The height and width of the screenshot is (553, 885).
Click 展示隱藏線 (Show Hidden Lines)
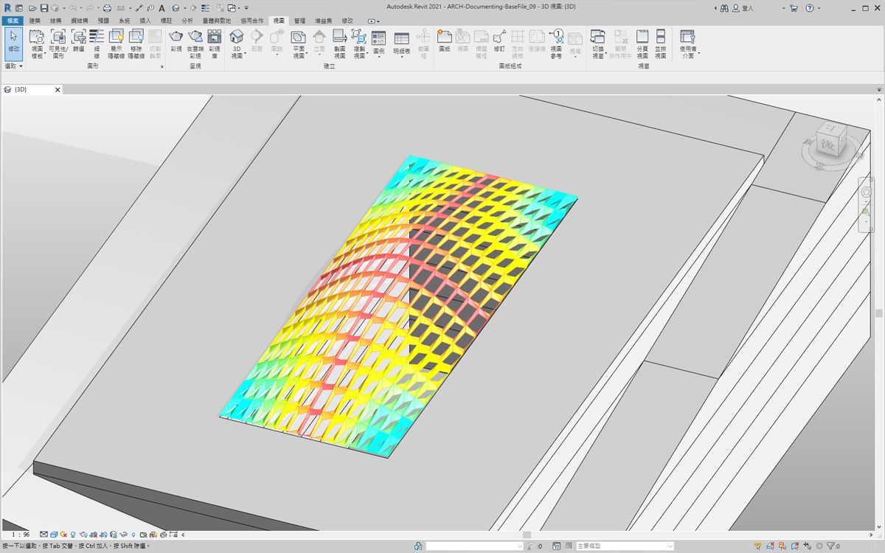(x=117, y=44)
